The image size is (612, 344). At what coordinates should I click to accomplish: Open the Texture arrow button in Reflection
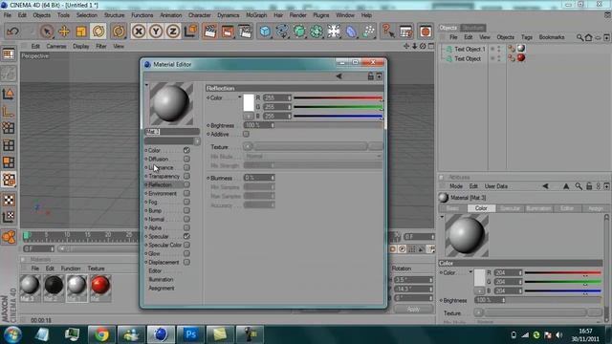coord(248,146)
